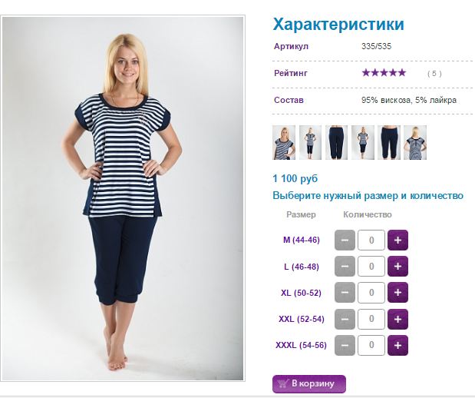
Task: Click the five-star rating
Action: pyautogui.click(x=384, y=73)
